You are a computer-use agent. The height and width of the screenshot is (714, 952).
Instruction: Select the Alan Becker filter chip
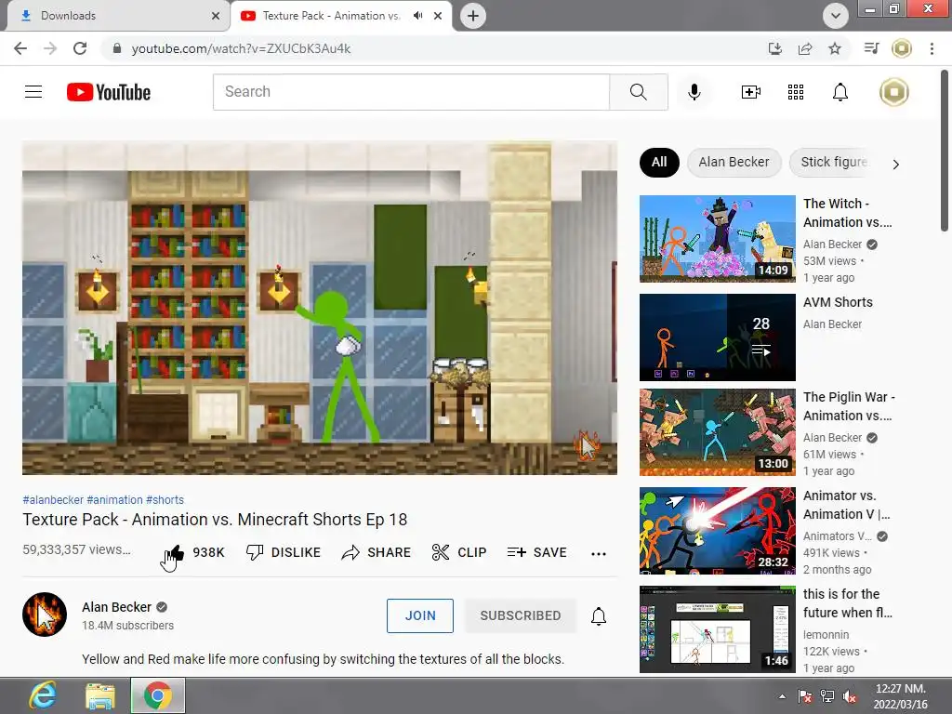734,162
